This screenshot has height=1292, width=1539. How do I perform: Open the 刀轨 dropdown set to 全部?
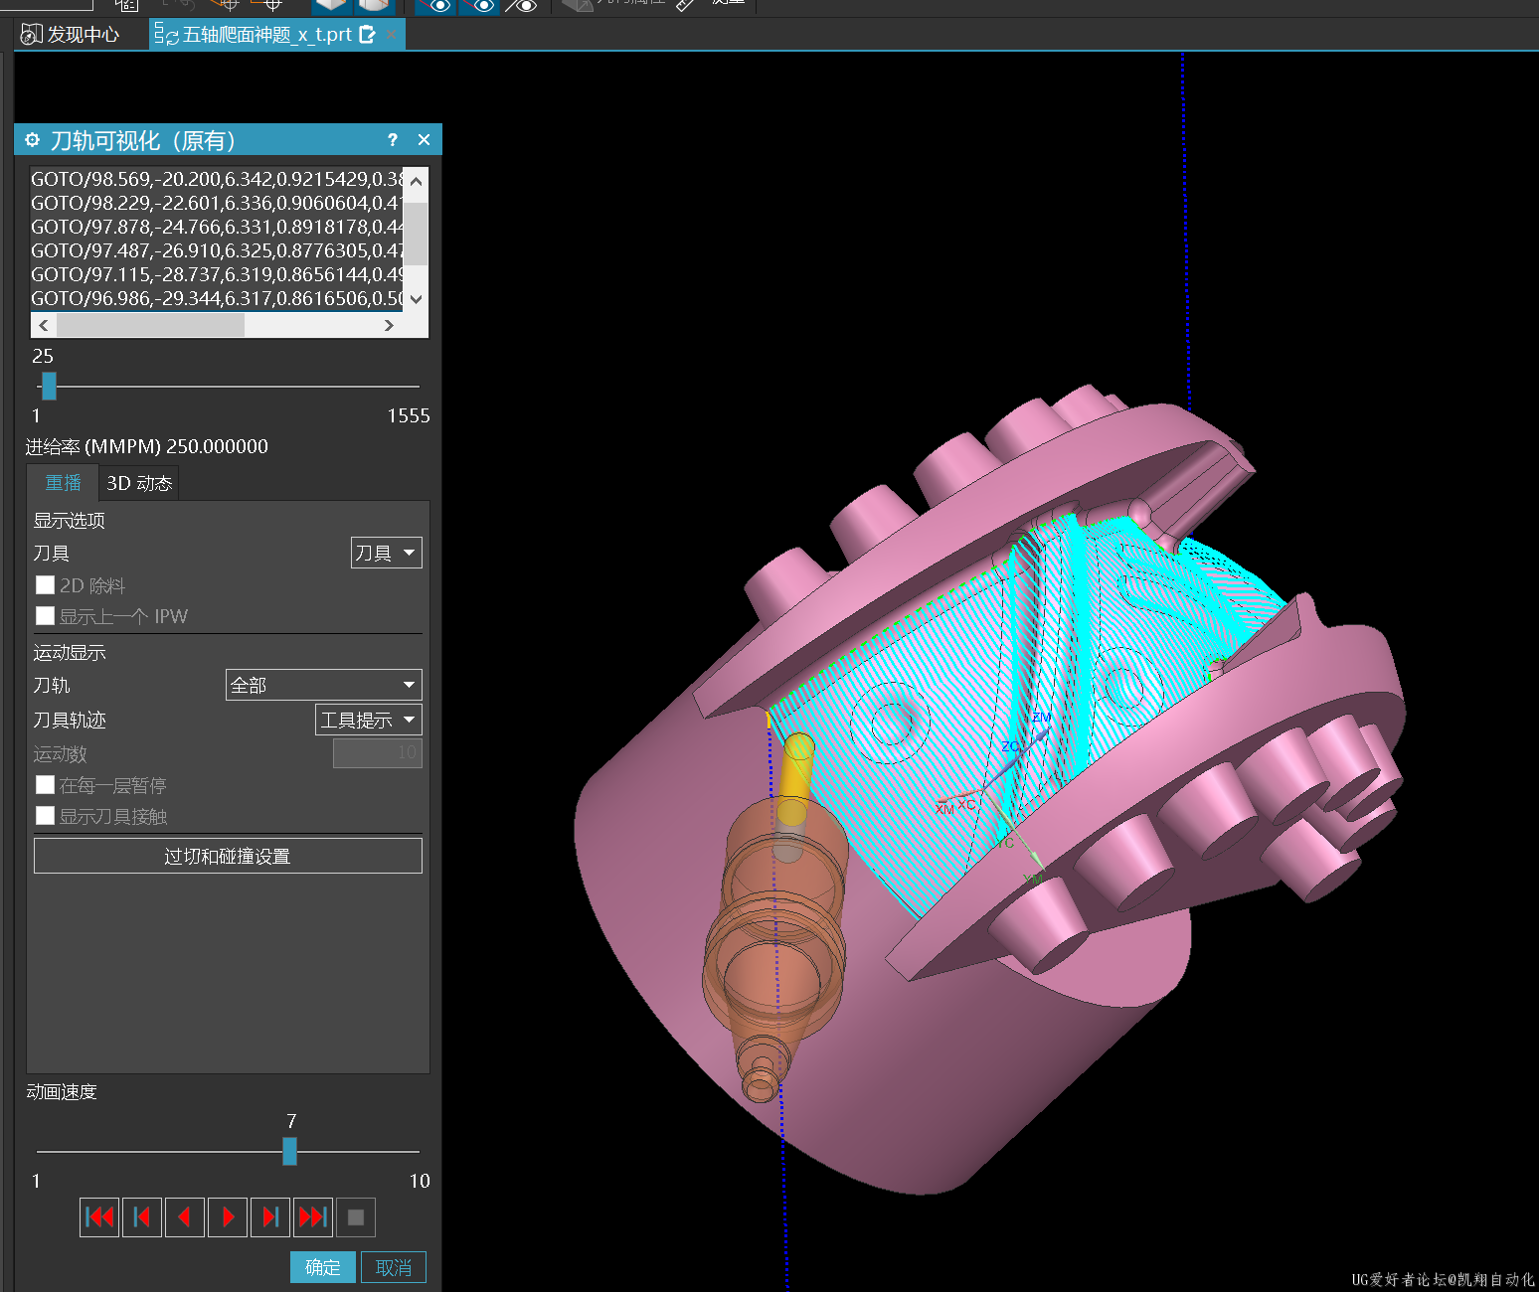[324, 685]
